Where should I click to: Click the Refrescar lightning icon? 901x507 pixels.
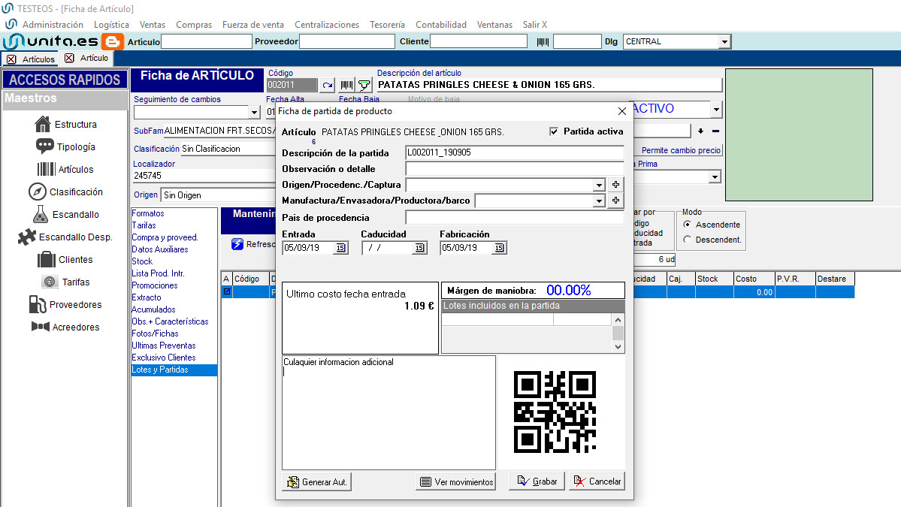(x=237, y=244)
